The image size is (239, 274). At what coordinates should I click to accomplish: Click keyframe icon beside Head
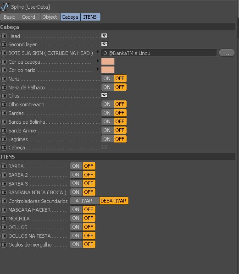(4, 36)
